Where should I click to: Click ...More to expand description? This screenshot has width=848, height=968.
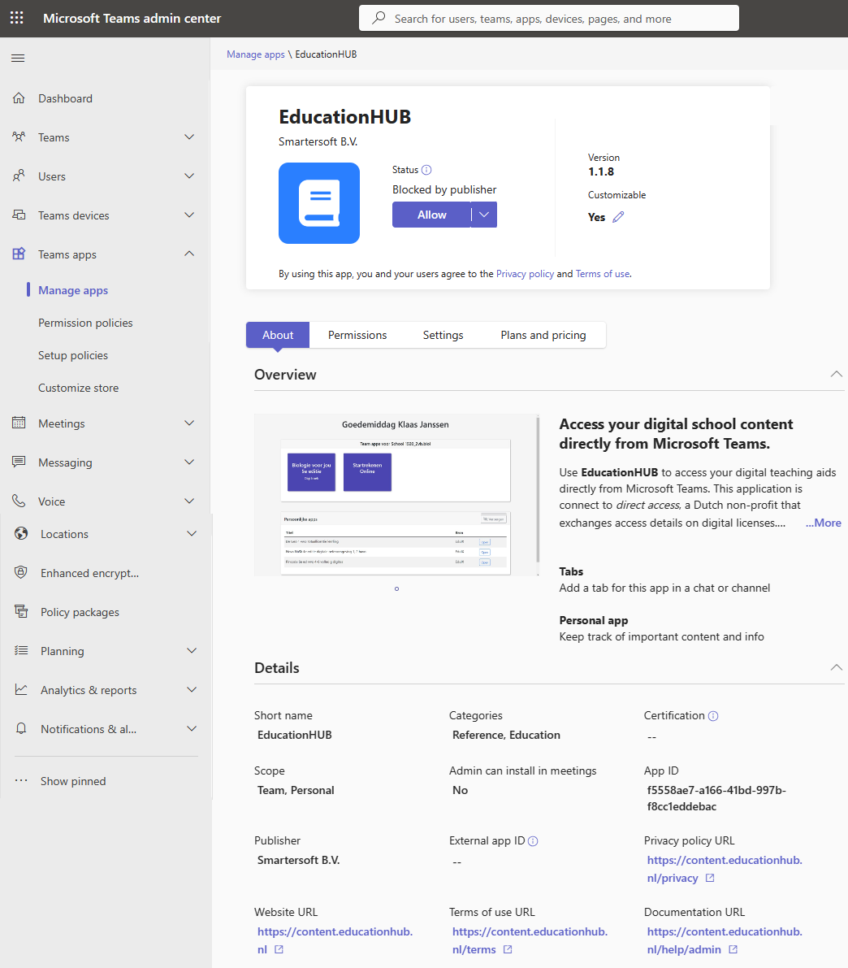click(824, 523)
